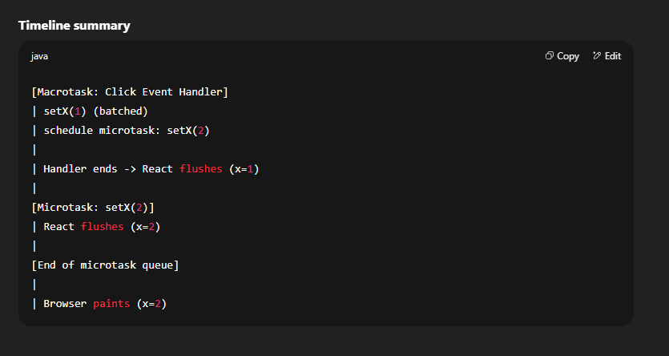Viewport: 669px width, 356px height.
Task: Click the red 1 inside setX(1)
Action: [77, 111]
